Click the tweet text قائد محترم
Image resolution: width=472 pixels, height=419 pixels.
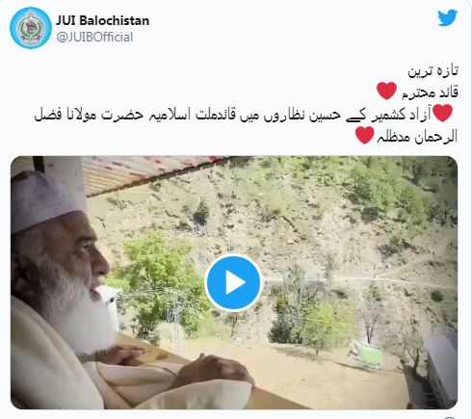click(430, 92)
